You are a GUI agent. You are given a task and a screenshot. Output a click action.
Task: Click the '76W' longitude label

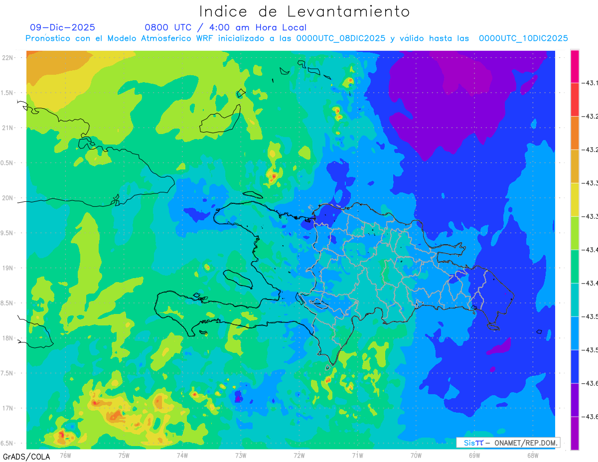(x=65, y=455)
